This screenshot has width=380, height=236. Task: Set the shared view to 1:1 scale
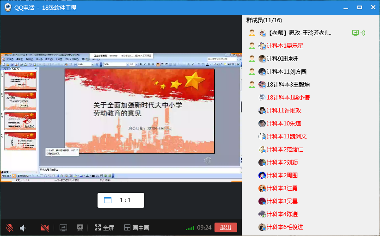(x=121, y=200)
